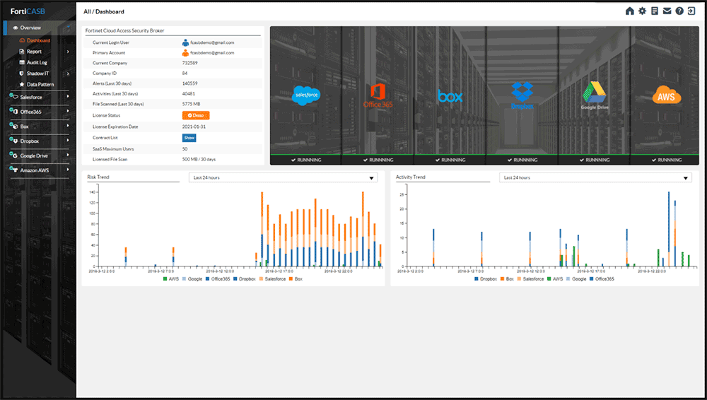Click the orange Demo license button
The height and width of the screenshot is (400, 707).
coord(196,115)
